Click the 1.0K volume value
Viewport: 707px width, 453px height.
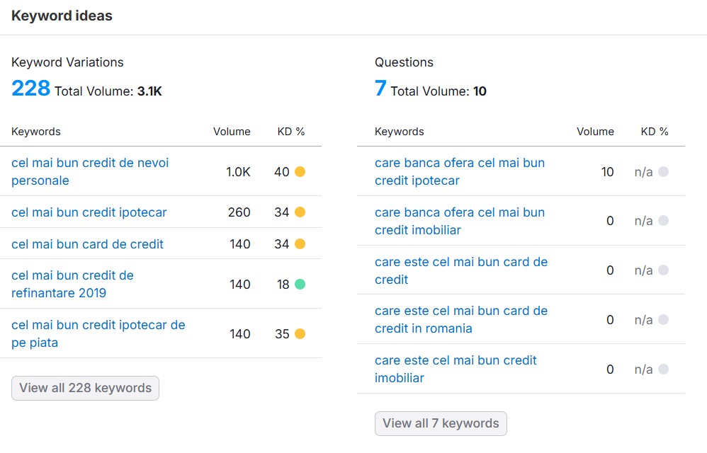point(238,172)
